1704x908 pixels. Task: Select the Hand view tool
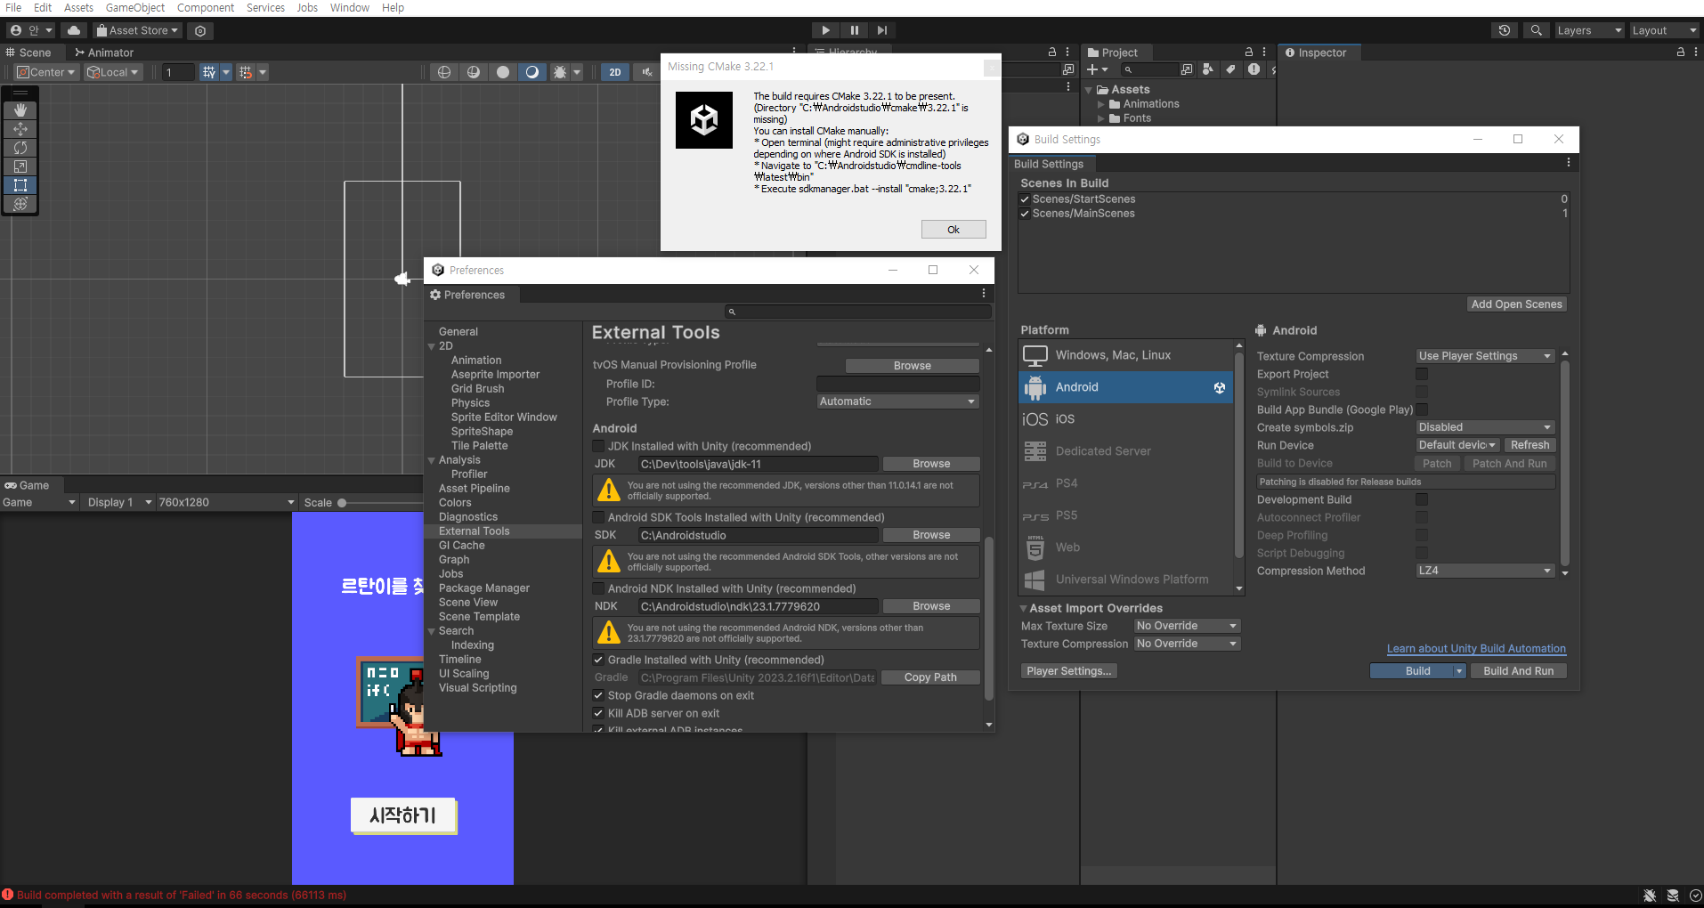click(20, 109)
